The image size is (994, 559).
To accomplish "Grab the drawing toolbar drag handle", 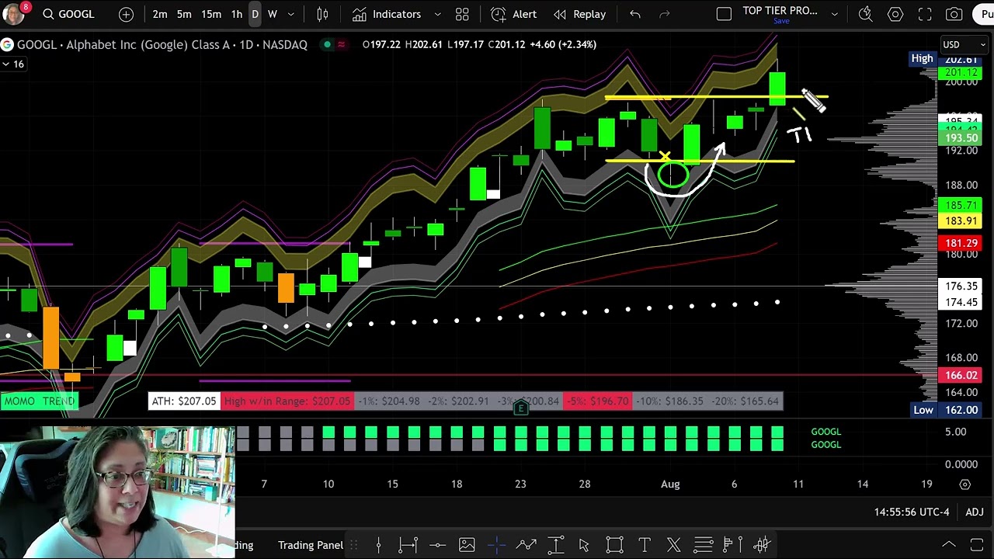I will pos(353,545).
